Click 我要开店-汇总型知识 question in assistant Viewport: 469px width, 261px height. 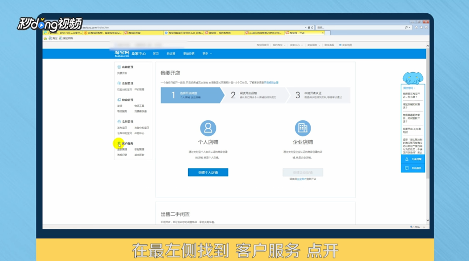click(x=412, y=130)
